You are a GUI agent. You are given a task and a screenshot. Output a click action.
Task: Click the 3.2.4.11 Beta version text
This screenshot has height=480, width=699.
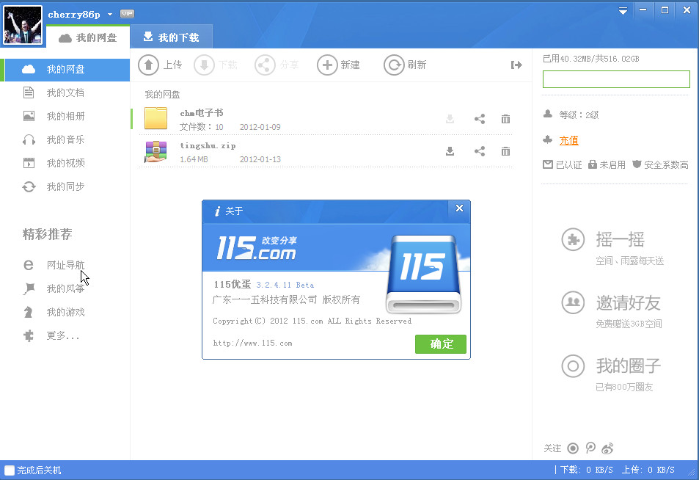coord(285,285)
